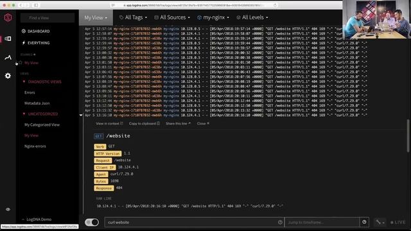Viewport: 411px width, 231px height.
Task: Click the Bytes field label
Action: point(101,181)
